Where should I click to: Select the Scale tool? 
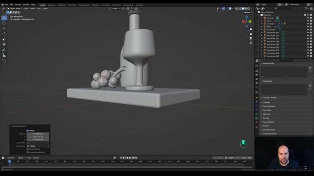(x=4, y=39)
